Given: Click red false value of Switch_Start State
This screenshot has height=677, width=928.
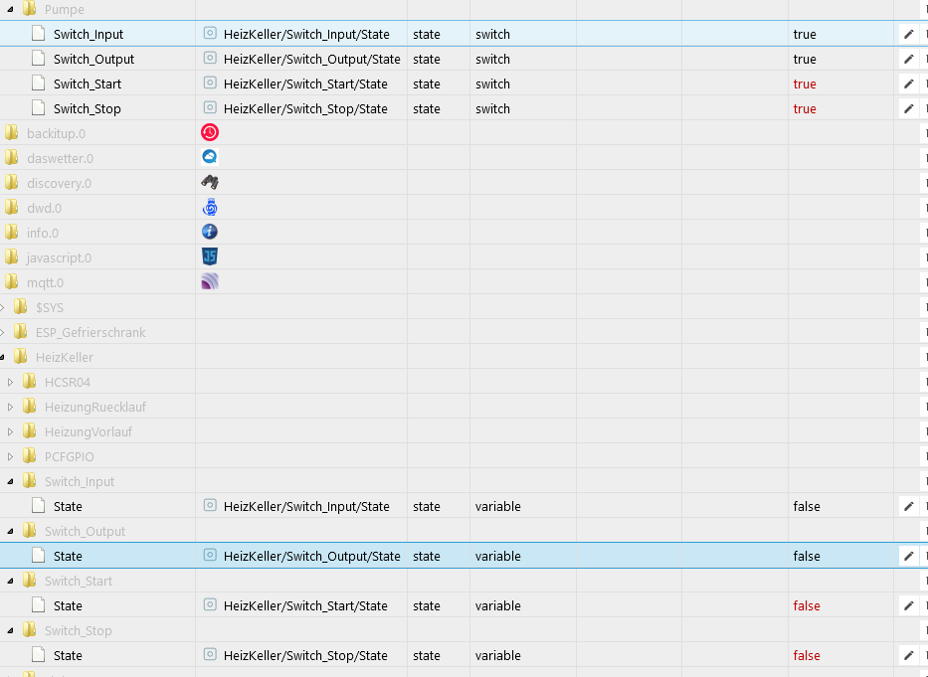Looking at the screenshot, I should point(807,606).
